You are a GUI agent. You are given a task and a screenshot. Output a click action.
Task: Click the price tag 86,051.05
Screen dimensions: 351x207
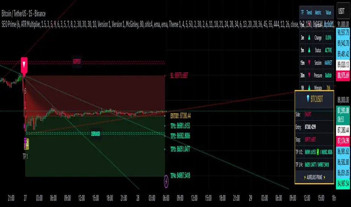343,173
